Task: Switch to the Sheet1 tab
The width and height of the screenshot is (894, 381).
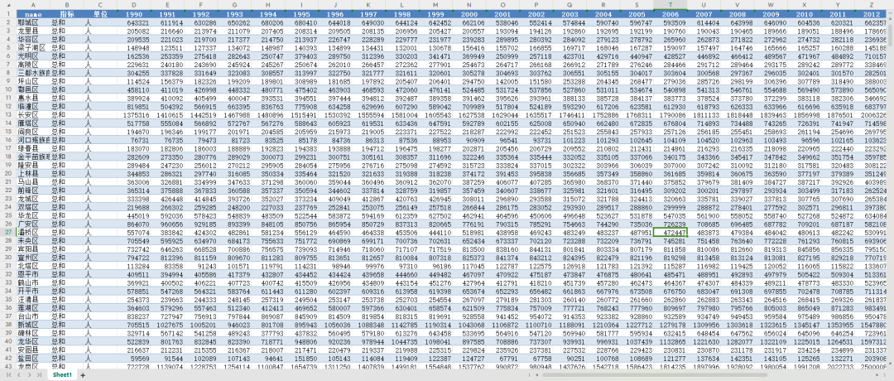Action: [62, 374]
